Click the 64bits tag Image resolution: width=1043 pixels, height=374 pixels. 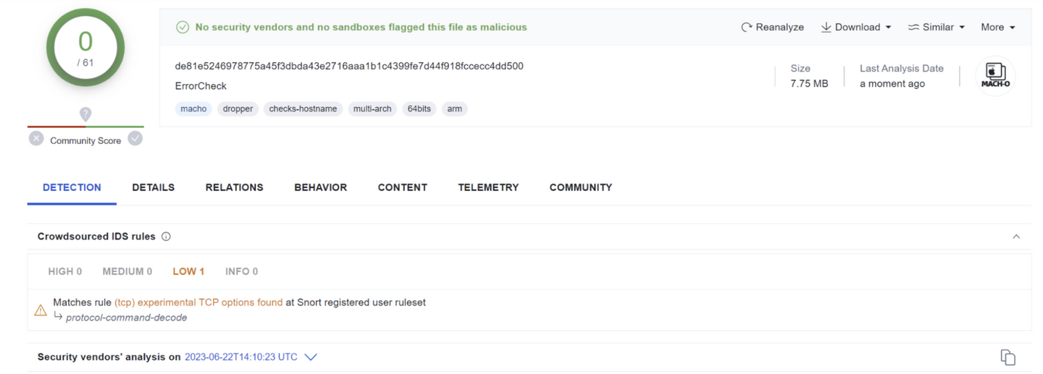click(x=419, y=109)
